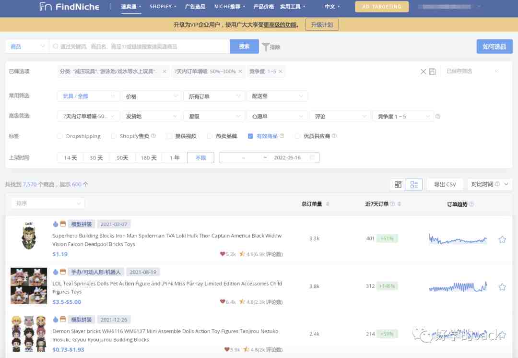Enable the Dropshipping tag checkbox
The image size is (518, 358).
point(59,136)
